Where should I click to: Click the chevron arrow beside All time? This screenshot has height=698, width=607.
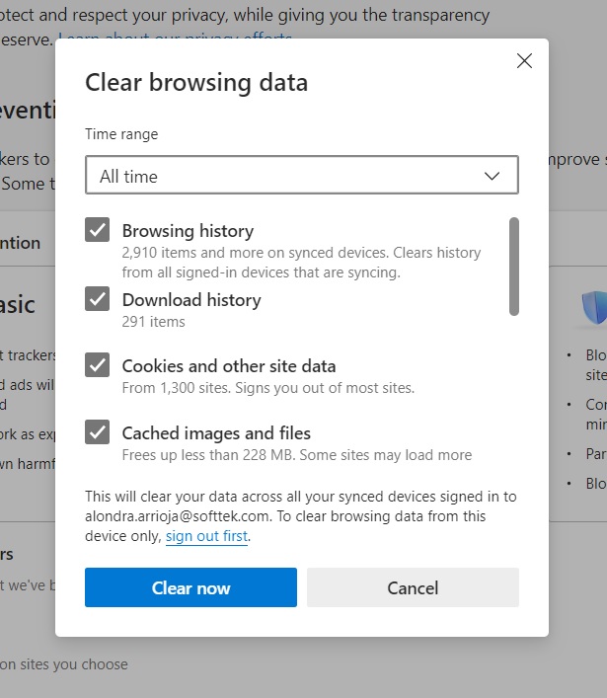[493, 176]
